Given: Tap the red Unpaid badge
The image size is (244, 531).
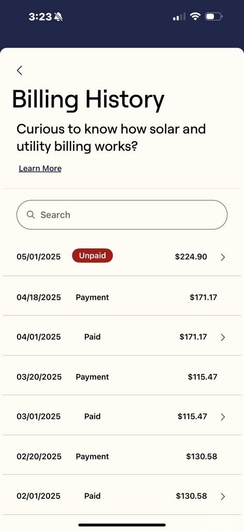Looking at the screenshot, I should coord(93,256).
